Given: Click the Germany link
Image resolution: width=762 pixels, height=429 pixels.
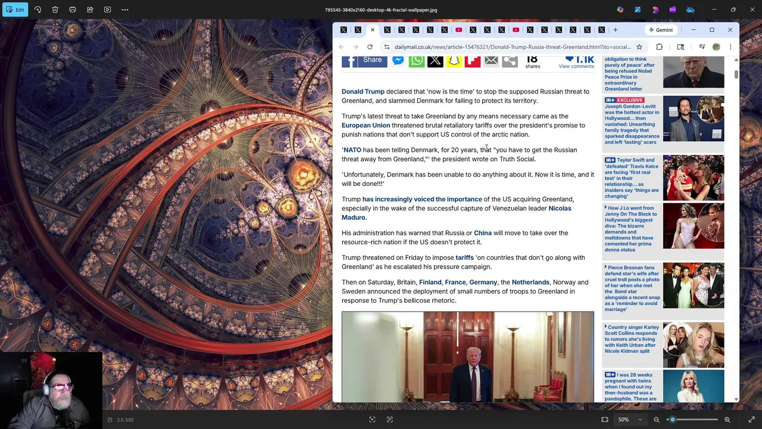Looking at the screenshot, I should click(483, 282).
